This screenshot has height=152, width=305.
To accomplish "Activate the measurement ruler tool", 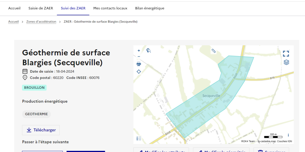I will pyautogui.click(x=213, y=51).
